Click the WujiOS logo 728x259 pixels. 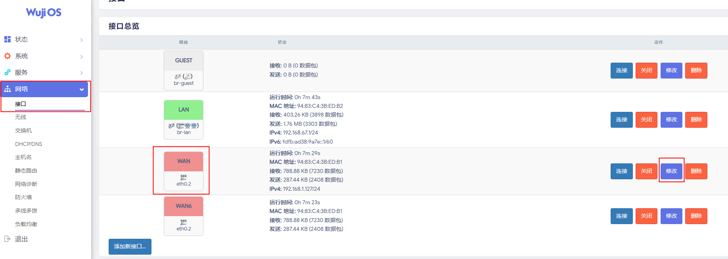pos(44,13)
